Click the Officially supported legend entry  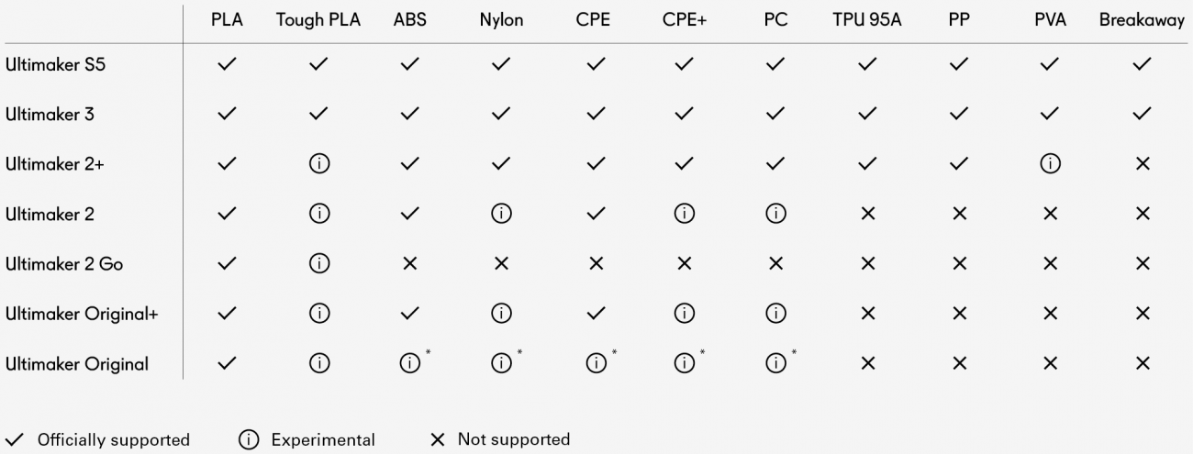[98, 439]
